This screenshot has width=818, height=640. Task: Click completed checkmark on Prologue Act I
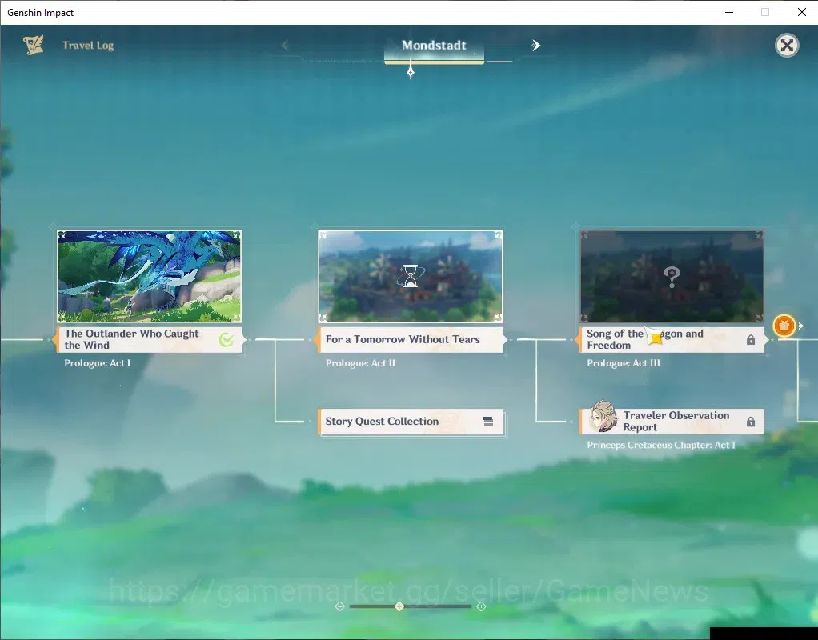tap(227, 339)
